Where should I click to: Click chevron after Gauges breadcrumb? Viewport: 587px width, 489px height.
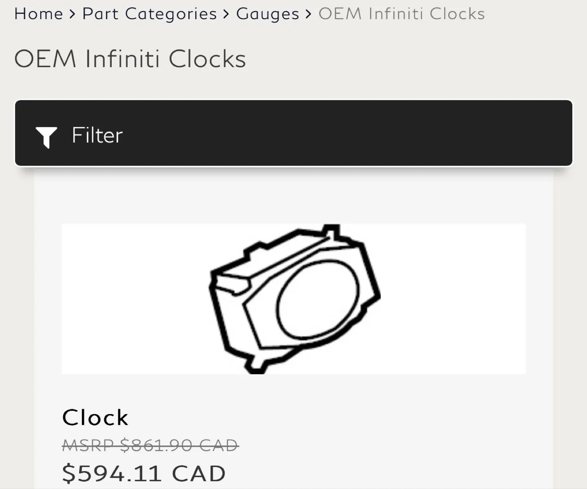[309, 15]
